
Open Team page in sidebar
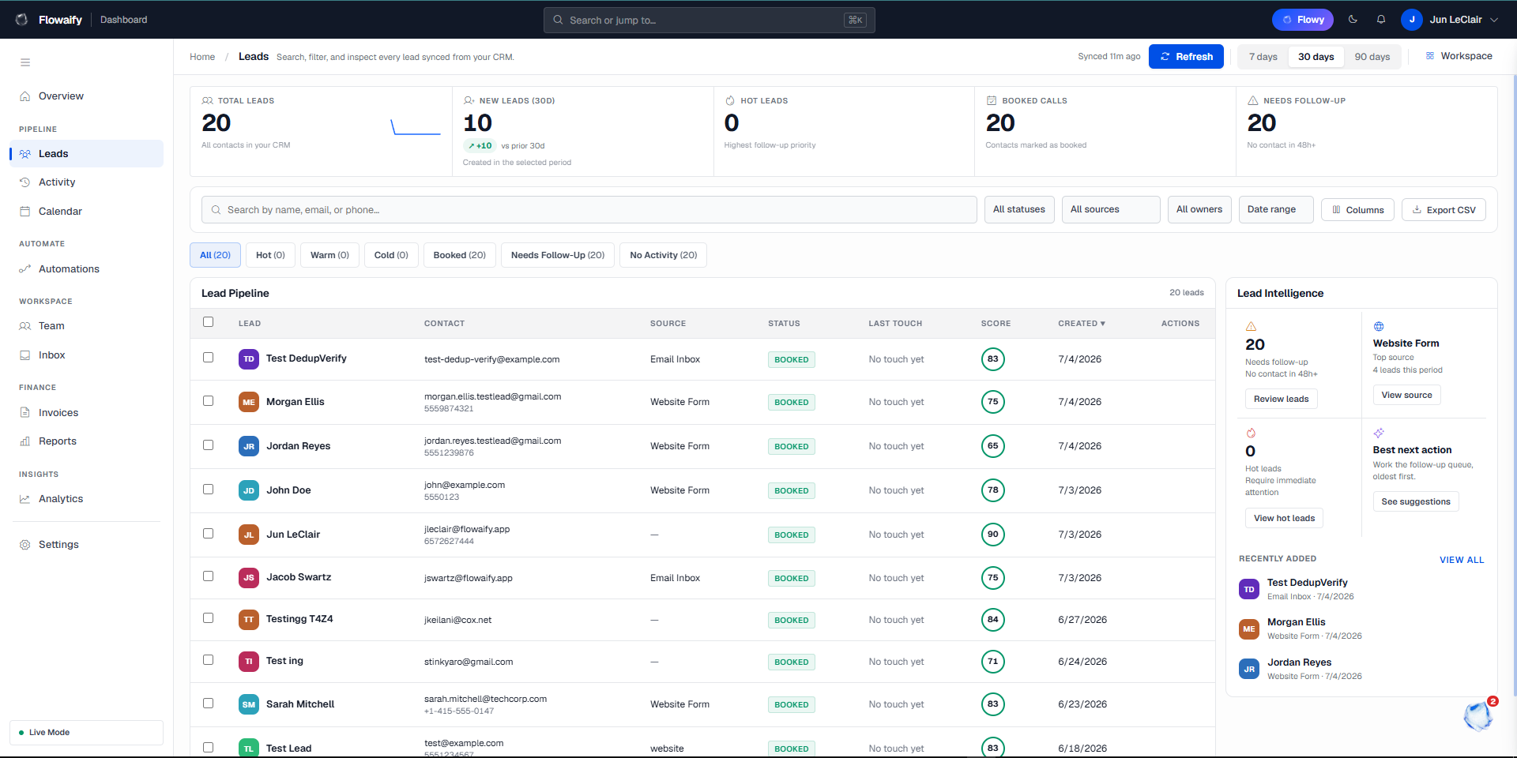(87, 326)
